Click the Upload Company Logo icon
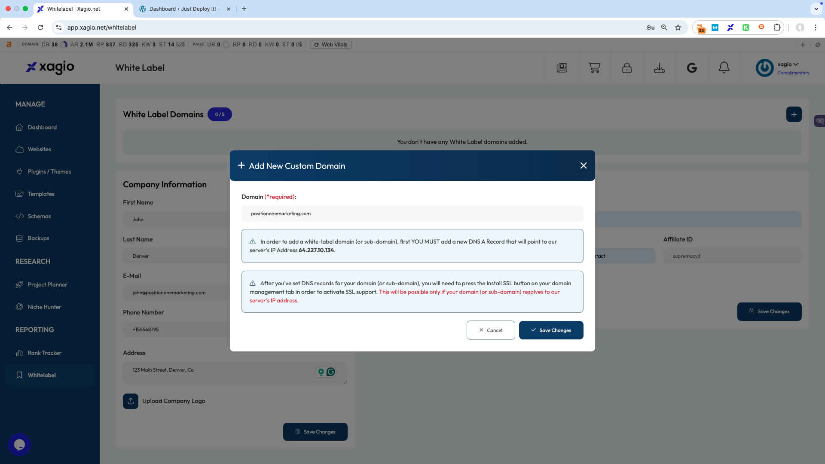The width and height of the screenshot is (825, 464). tap(131, 401)
